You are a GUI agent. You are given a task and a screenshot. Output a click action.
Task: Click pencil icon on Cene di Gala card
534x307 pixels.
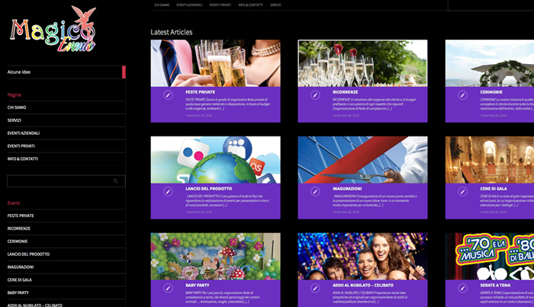(462, 192)
